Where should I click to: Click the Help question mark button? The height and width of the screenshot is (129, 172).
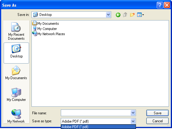(160, 5)
